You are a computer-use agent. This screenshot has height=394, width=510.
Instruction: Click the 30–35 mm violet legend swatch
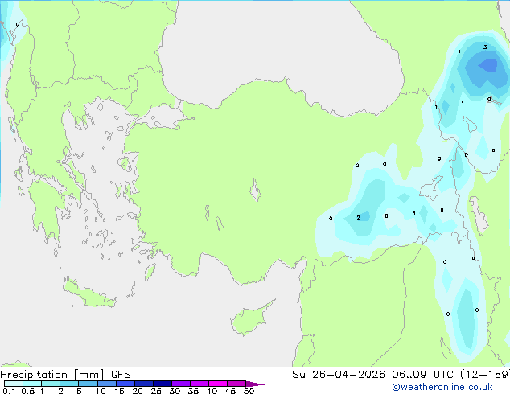[x=181, y=384]
